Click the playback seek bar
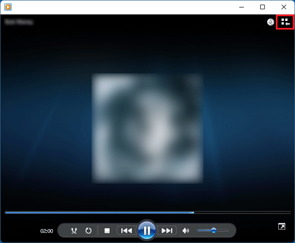 [147, 212]
